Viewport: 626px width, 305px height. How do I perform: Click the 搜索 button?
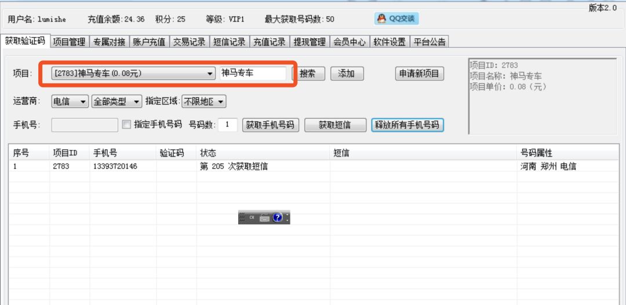point(308,74)
